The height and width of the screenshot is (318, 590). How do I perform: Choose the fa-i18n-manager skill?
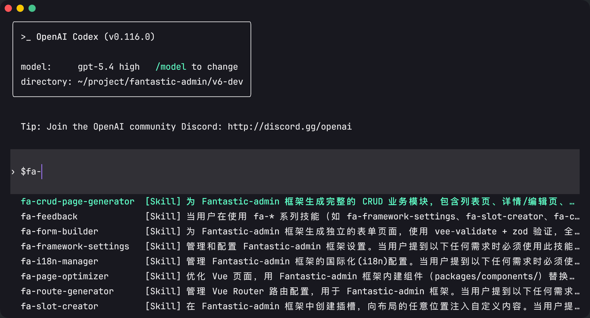(x=60, y=261)
